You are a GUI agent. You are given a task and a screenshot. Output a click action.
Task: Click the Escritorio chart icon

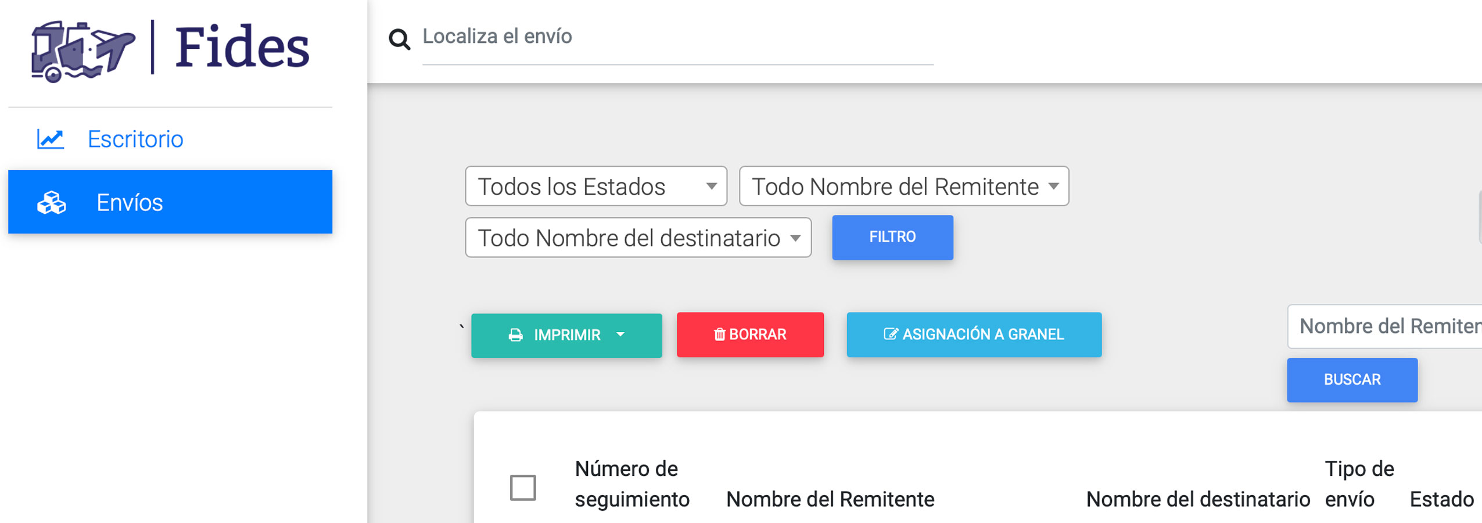coord(51,139)
